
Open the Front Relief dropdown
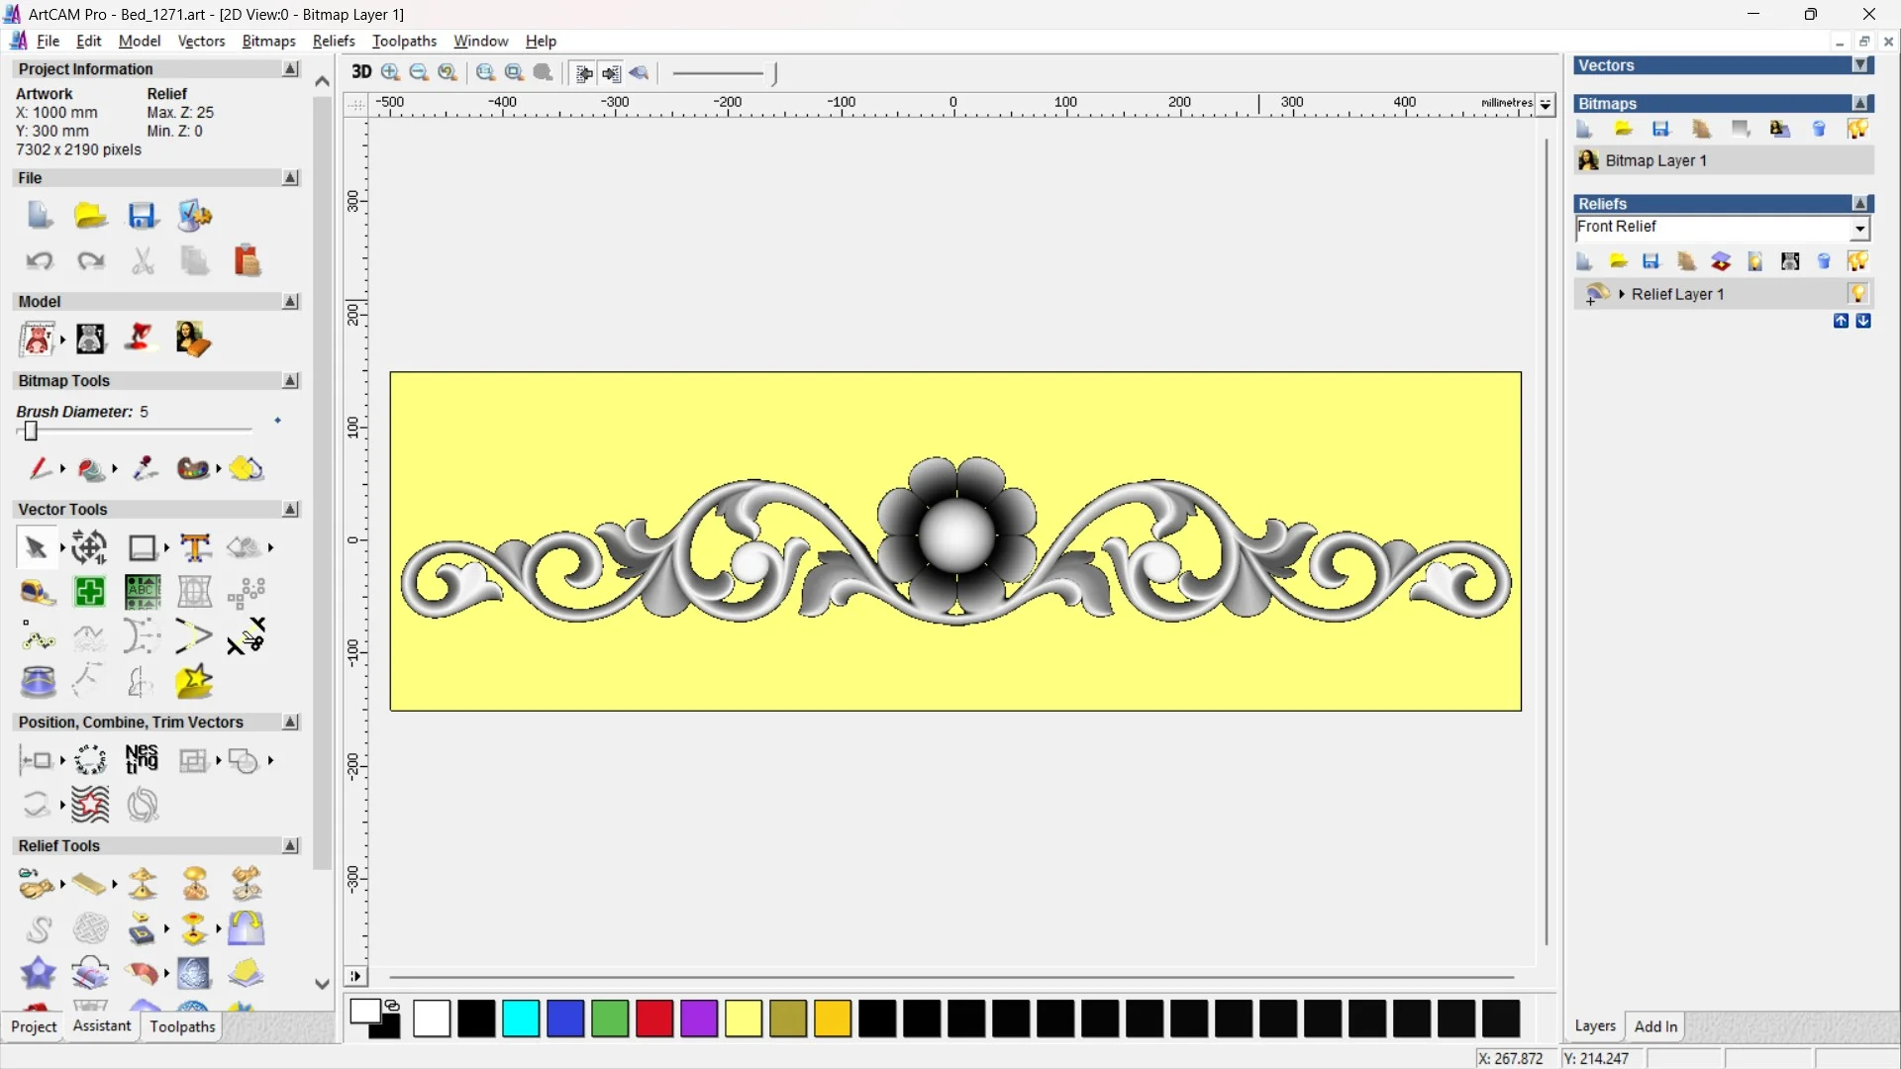(1859, 229)
